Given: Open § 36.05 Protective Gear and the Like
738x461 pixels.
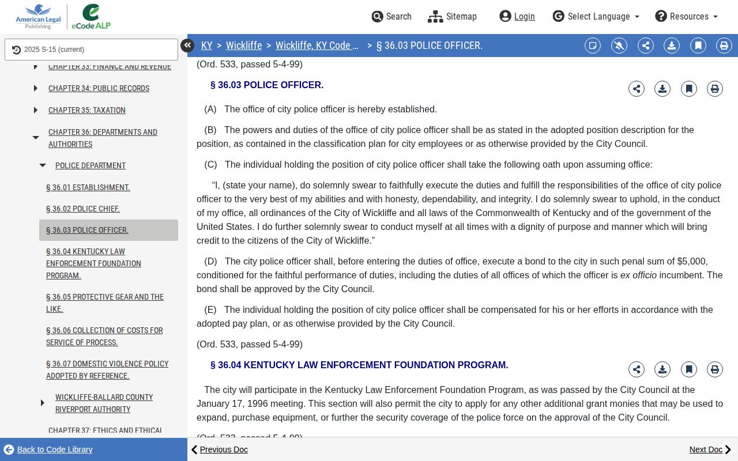Looking at the screenshot, I should tap(105, 303).
